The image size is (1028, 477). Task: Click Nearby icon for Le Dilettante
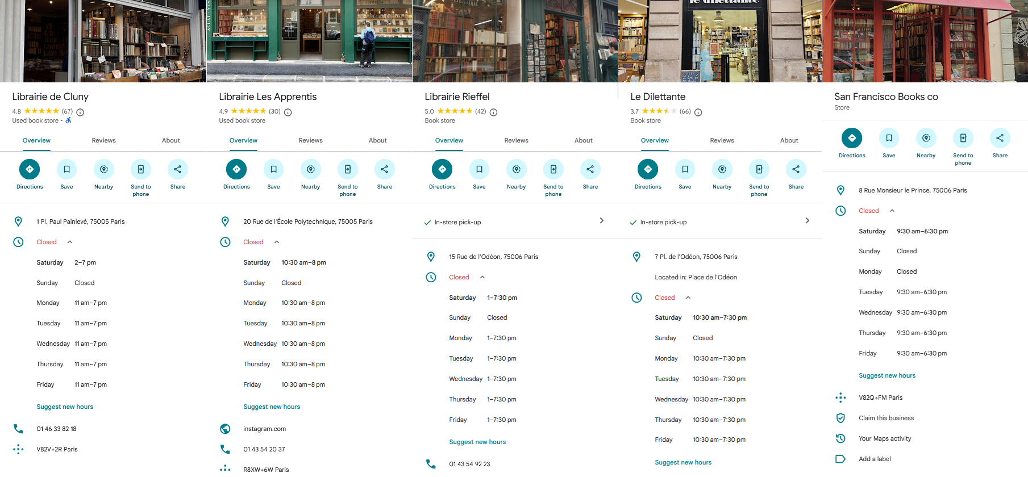[722, 169]
